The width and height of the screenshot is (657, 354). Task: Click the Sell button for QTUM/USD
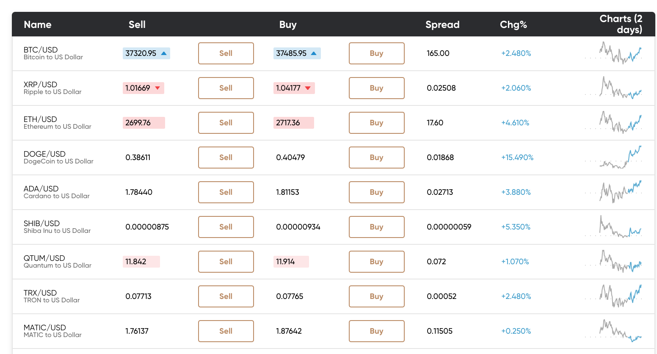click(226, 262)
